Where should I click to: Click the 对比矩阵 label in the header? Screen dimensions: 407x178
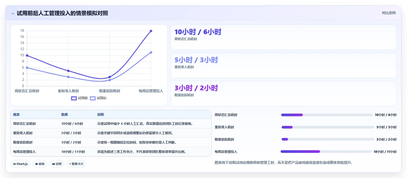tap(389, 13)
